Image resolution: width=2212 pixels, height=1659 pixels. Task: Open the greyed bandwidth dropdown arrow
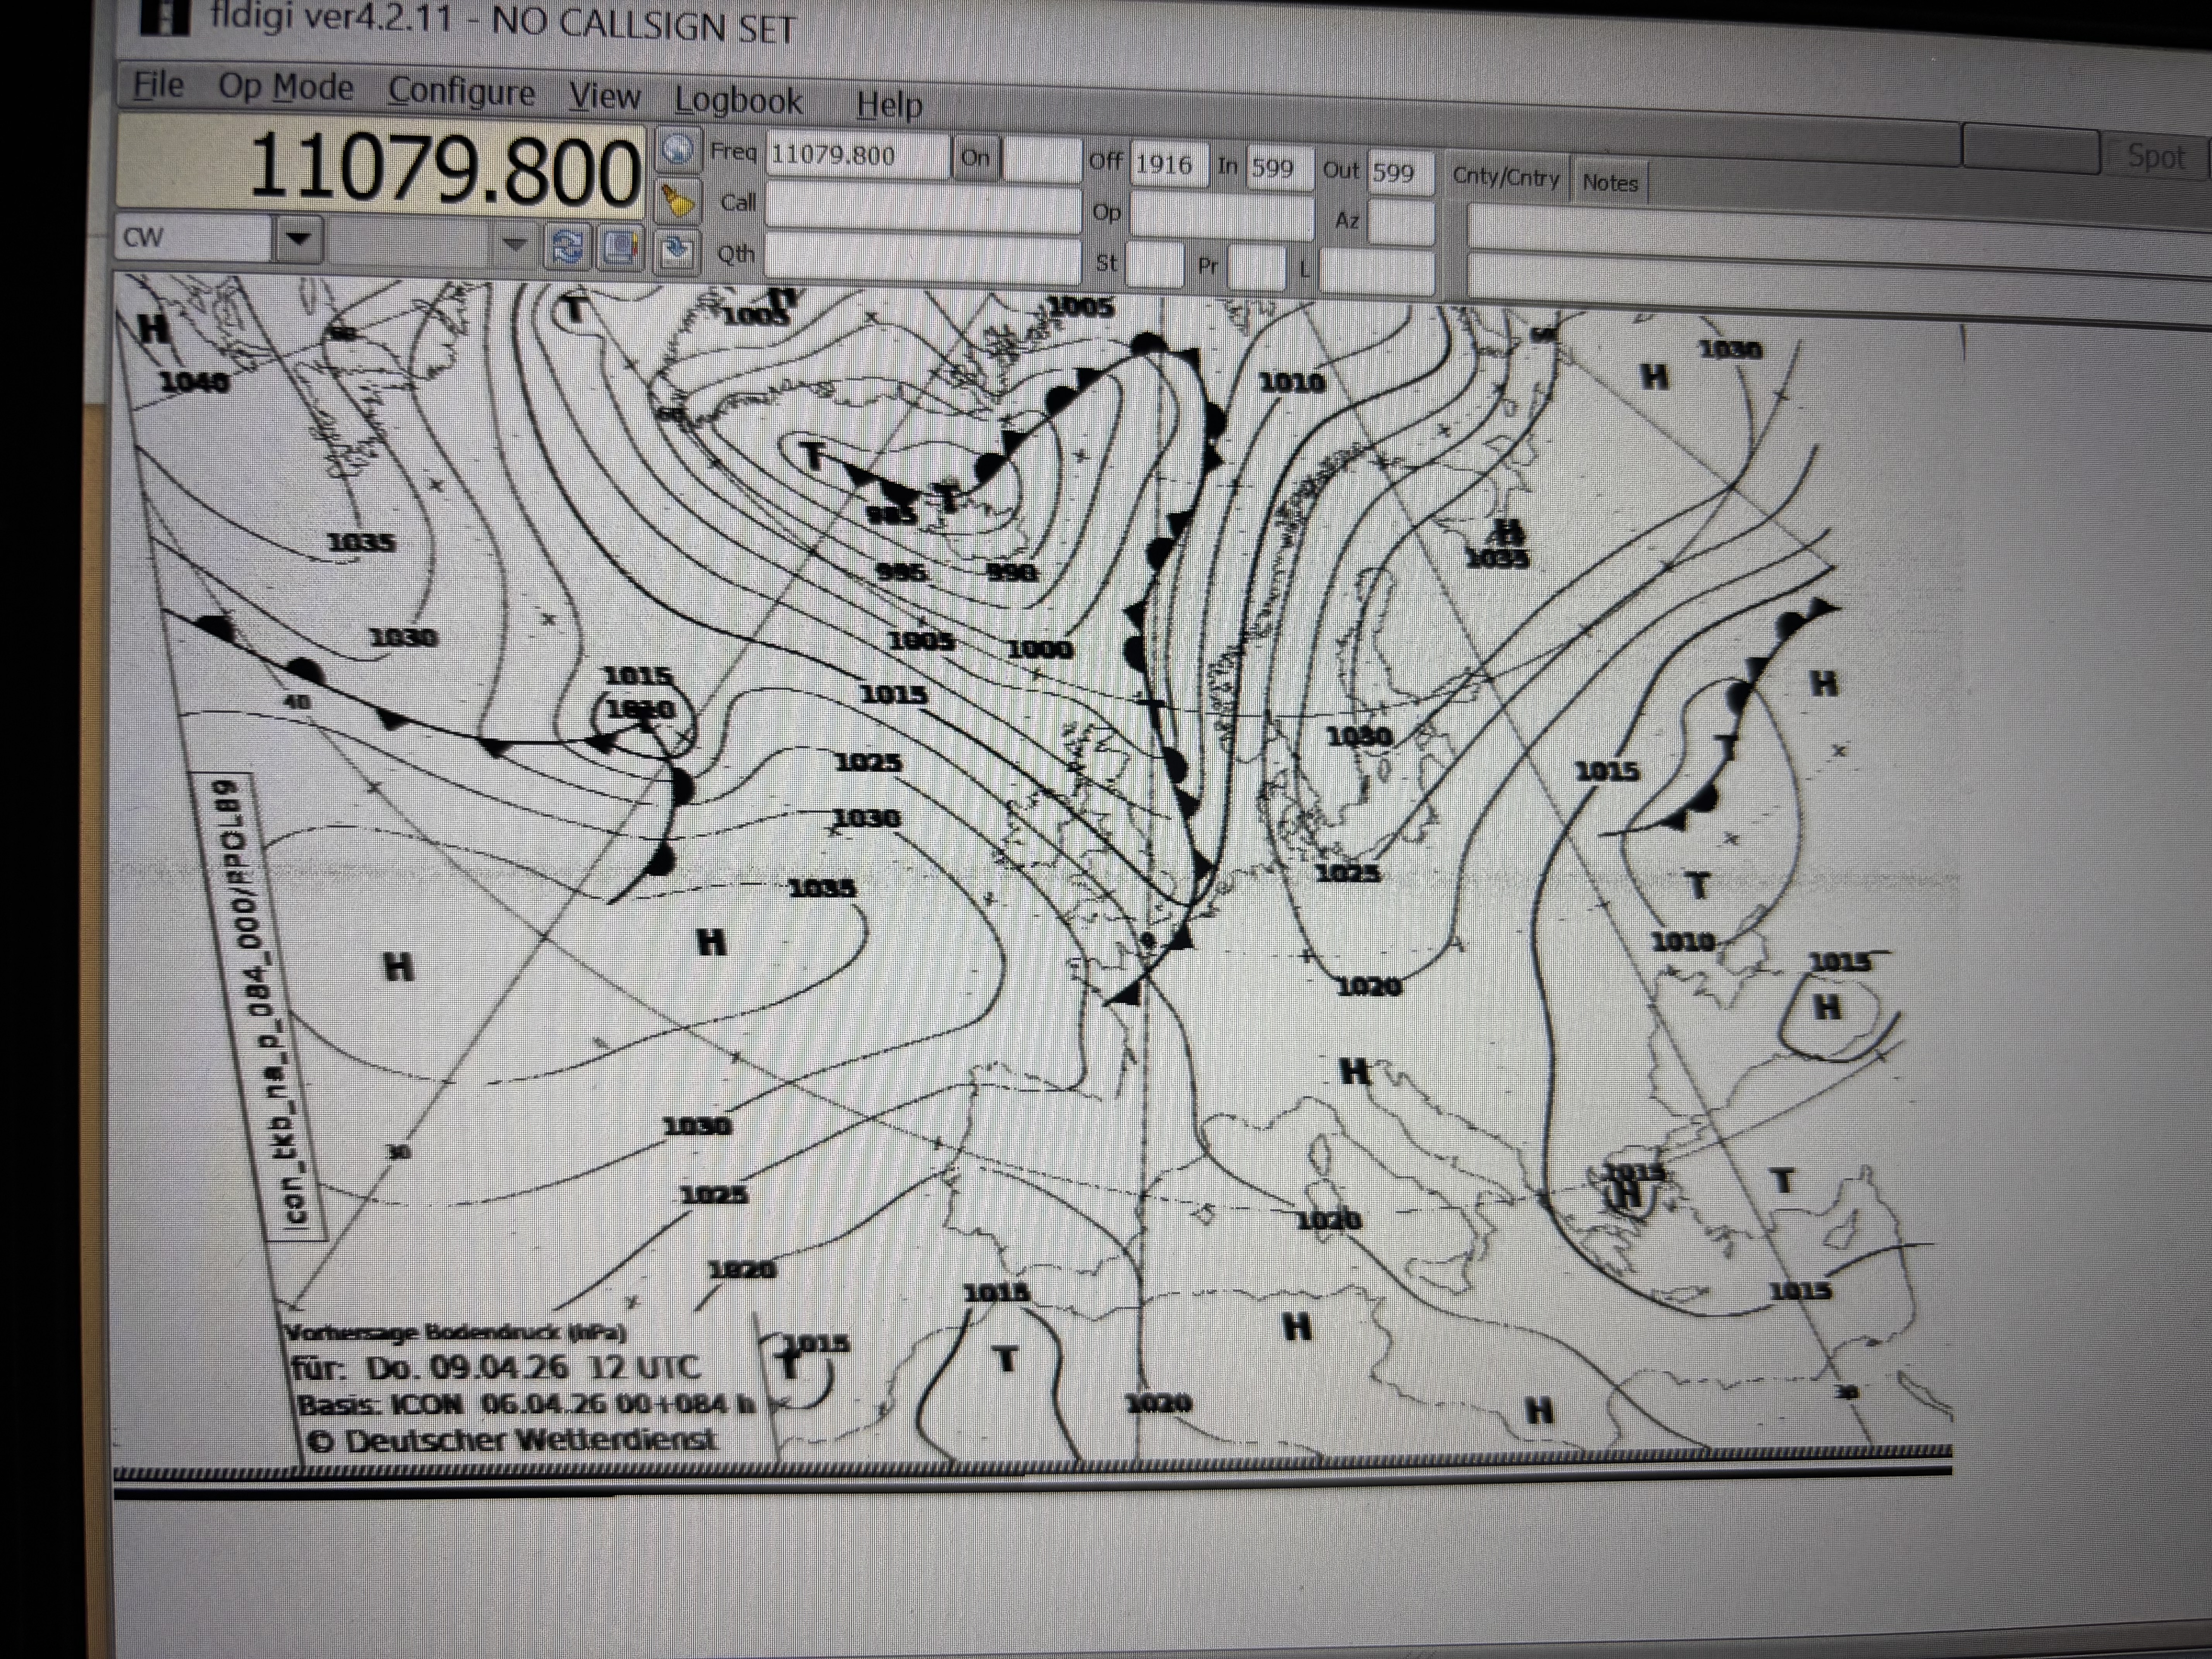click(514, 243)
